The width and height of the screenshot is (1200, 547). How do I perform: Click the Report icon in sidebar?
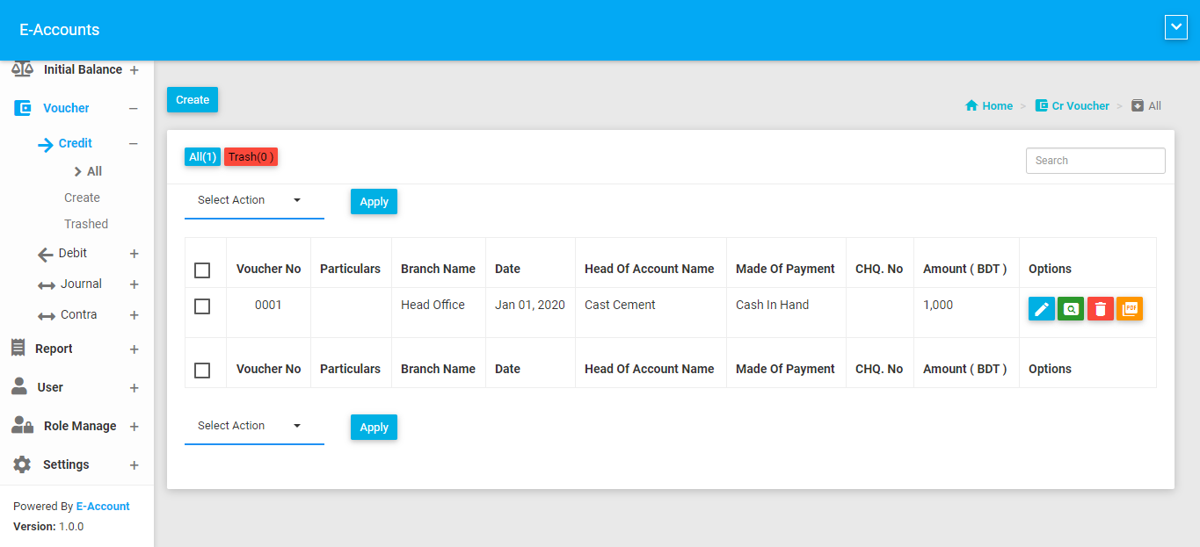(x=18, y=349)
